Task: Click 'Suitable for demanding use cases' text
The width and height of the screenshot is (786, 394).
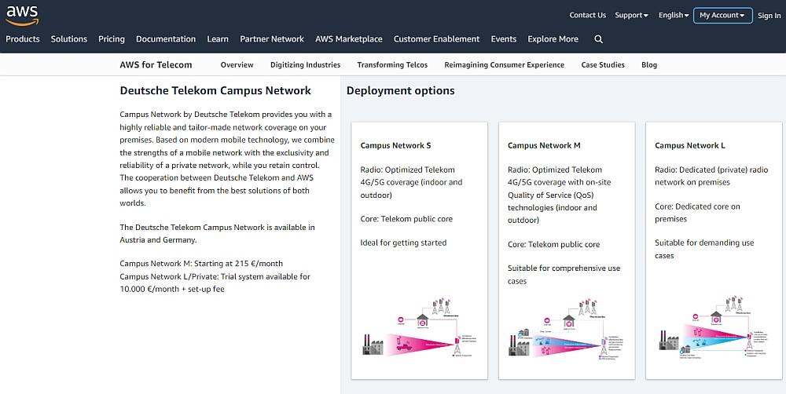Action: [704, 249]
